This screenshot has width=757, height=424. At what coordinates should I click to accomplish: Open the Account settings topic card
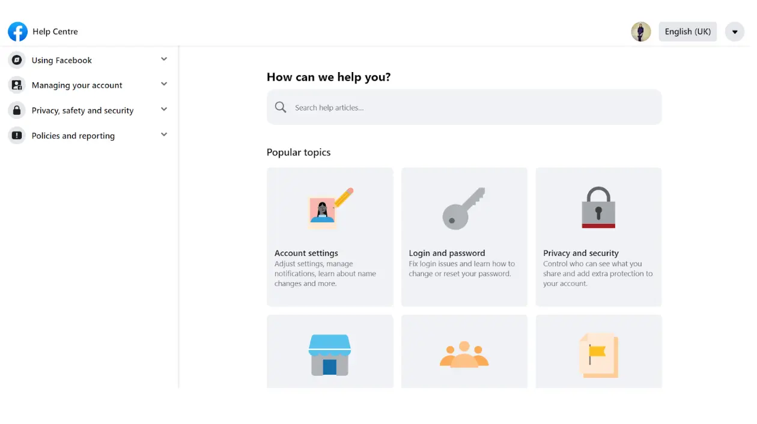click(x=330, y=237)
